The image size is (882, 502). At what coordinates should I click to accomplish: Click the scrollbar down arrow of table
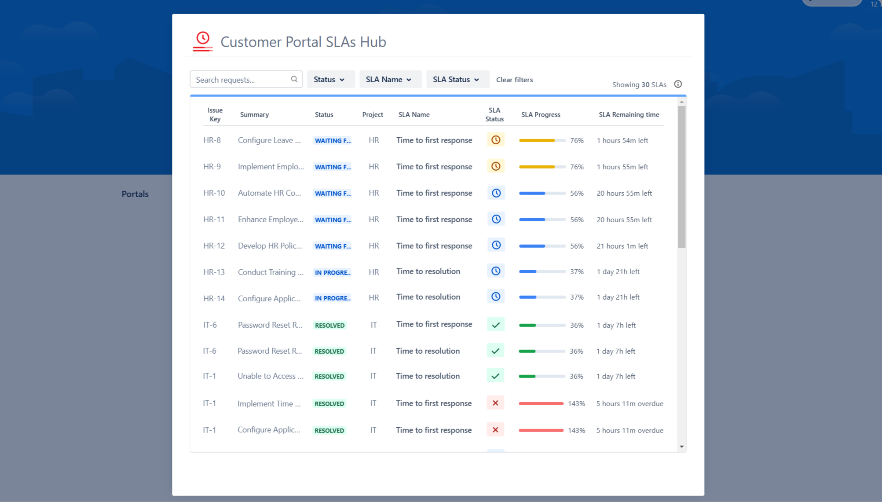tap(681, 447)
